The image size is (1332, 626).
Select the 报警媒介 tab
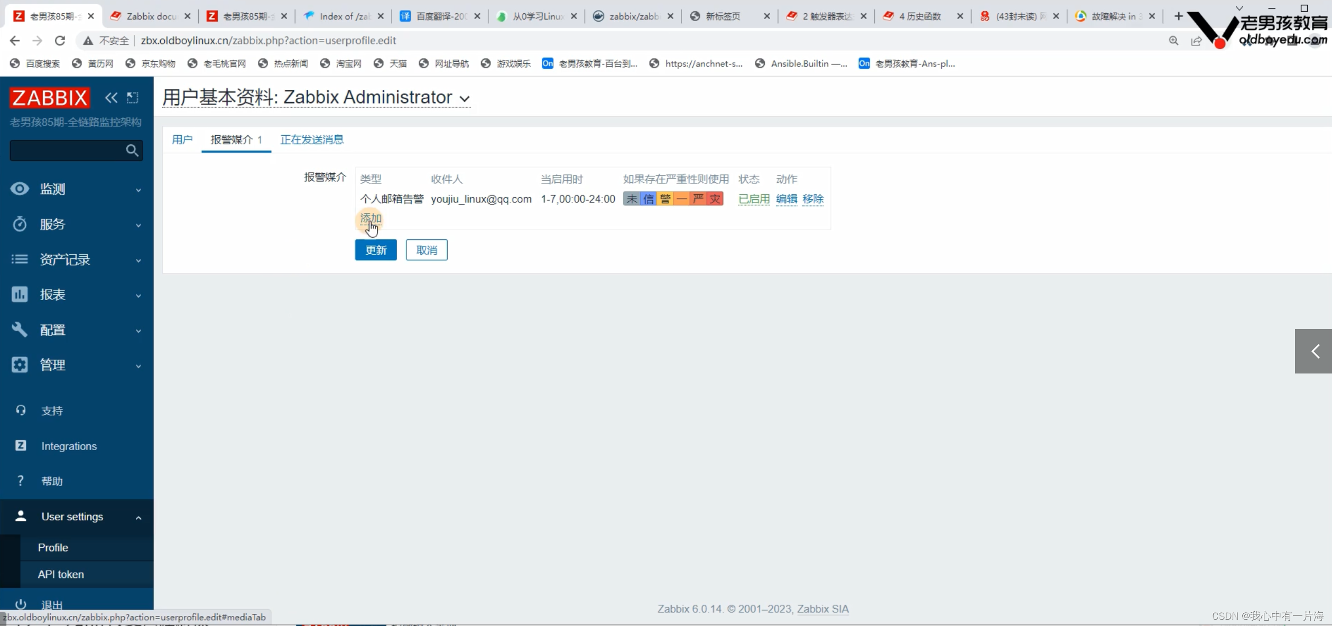pyautogui.click(x=236, y=139)
